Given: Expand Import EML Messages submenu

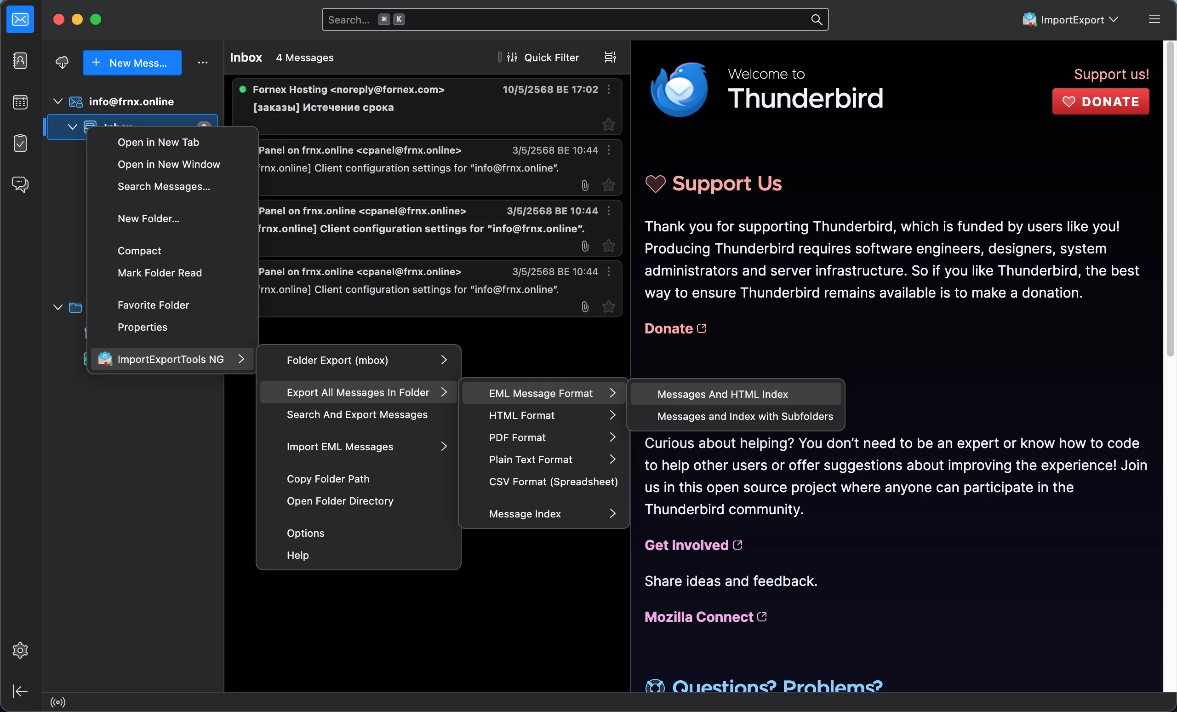Looking at the screenshot, I should point(358,446).
